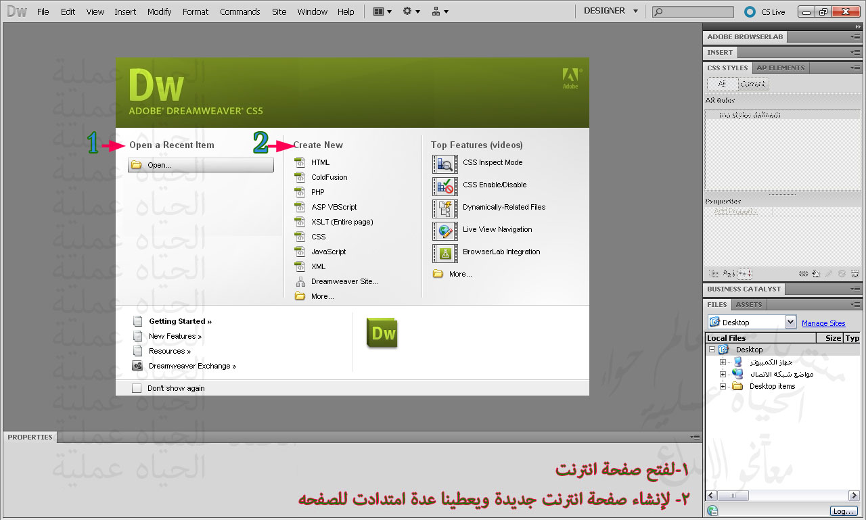The image size is (866, 520).
Task: Open Insert panel options menu
Action: (x=856, y=52)
